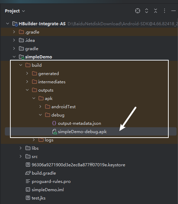Expand the libs folder

click(x=20, y=148)
